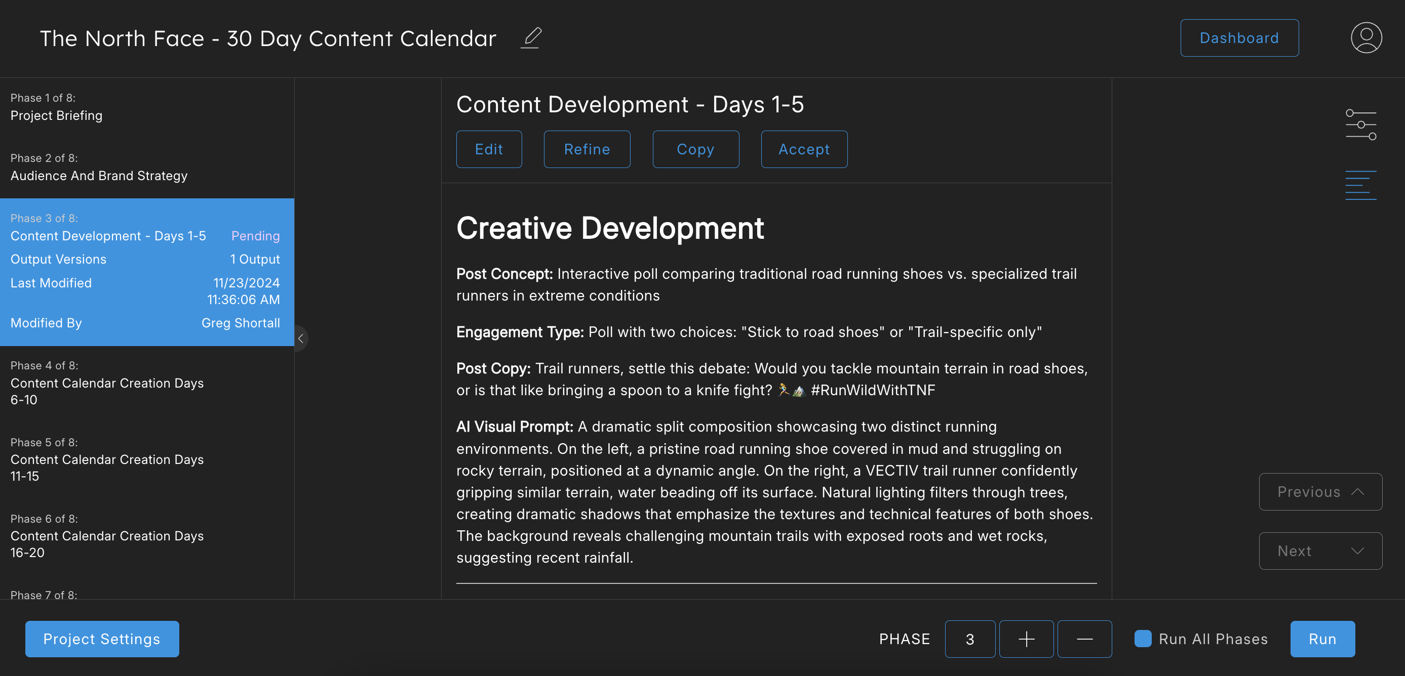Viewport: 1405px width, 676px height.
Task: Click the text outline lines icon
Action: coord(1360,185)
